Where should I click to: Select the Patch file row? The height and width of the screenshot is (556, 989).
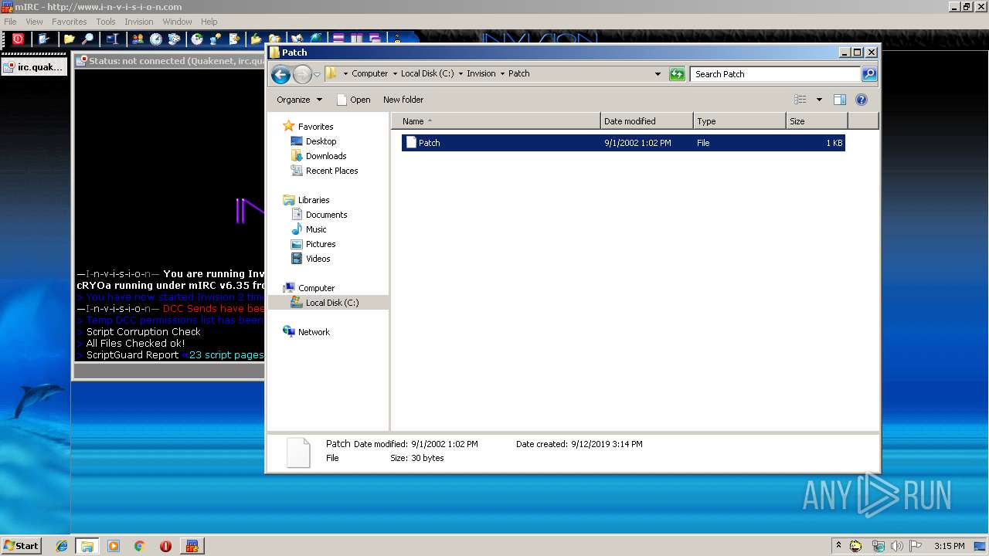pos(624,143)
